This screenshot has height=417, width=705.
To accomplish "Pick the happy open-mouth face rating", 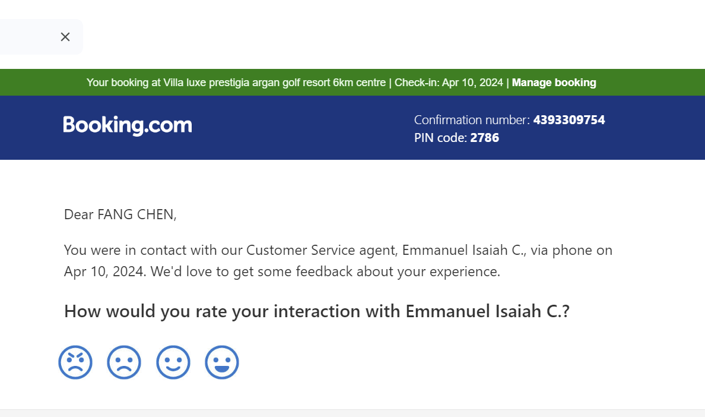I will [x=222, y=362].
